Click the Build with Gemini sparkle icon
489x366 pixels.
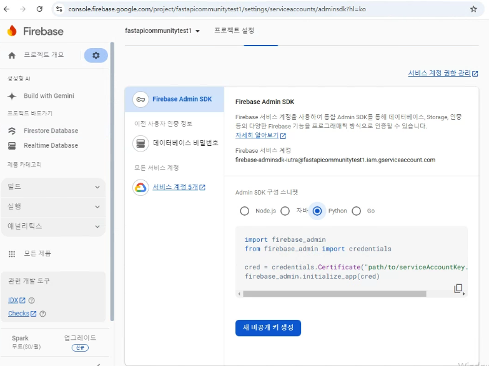12,96
